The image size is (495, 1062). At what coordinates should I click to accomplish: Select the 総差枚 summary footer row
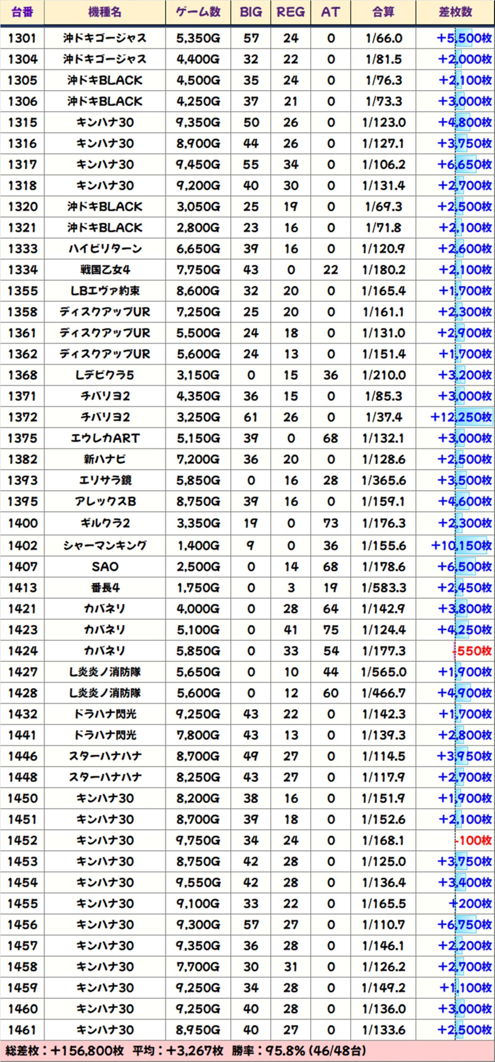[x=247, y=1051]
